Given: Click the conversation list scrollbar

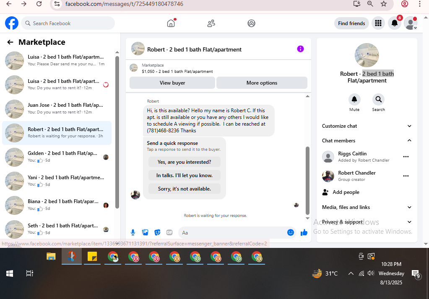Looking at the screenshot, I should tap(117, 133).
